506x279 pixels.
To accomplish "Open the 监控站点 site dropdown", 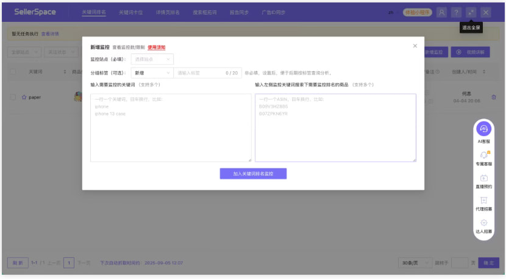I will pos(152,59).
